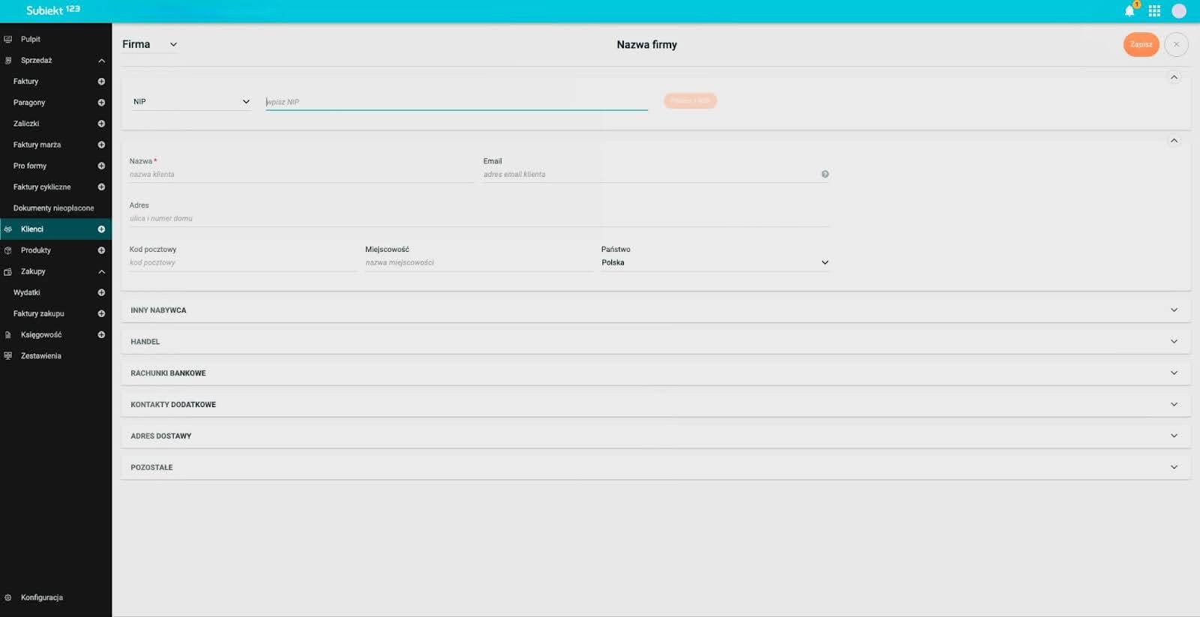The width and height of the screenshot is (1200, 617).
Task: Add new expense via Wydatki plus icon
Action: (101, 292)
